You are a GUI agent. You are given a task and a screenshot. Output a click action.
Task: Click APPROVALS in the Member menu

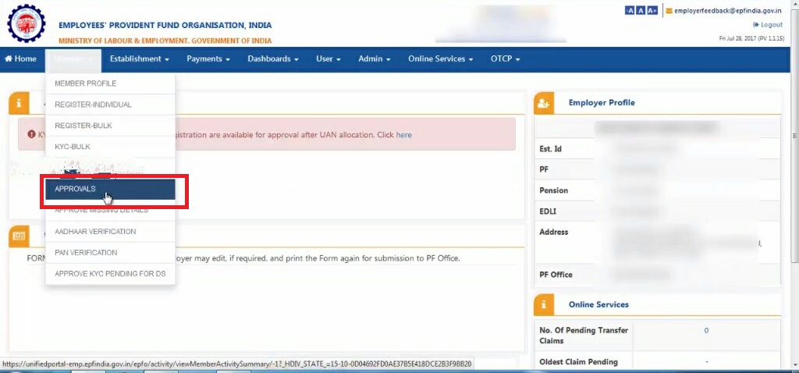pos(110,189)
